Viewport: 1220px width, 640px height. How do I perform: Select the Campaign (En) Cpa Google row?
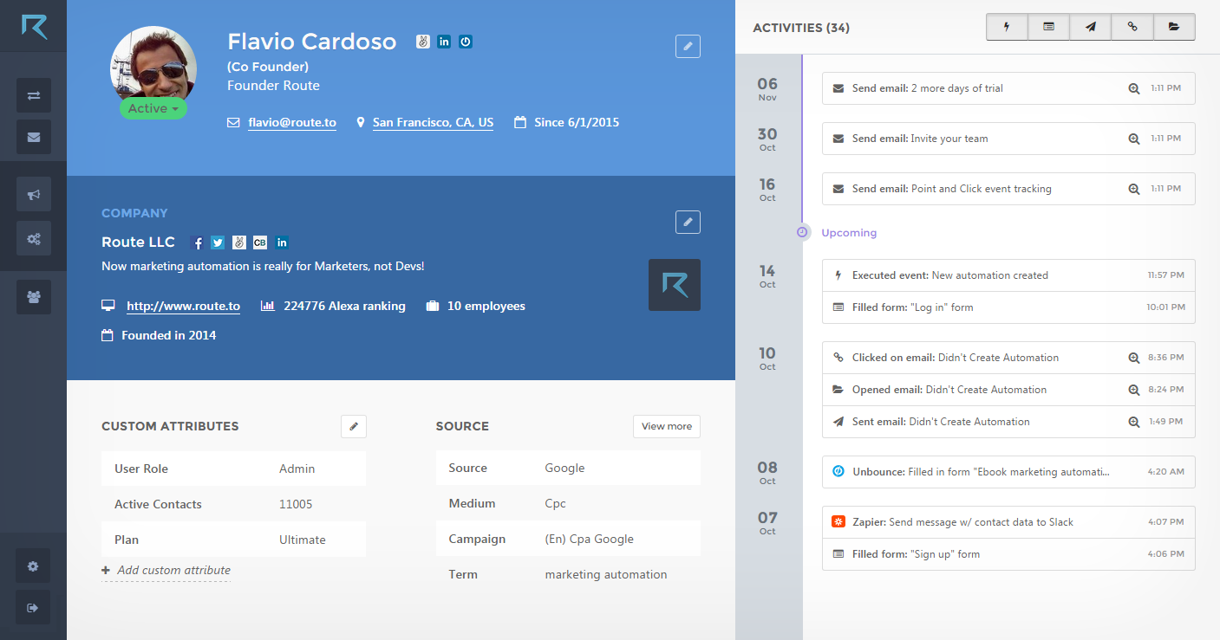[568, 539]
